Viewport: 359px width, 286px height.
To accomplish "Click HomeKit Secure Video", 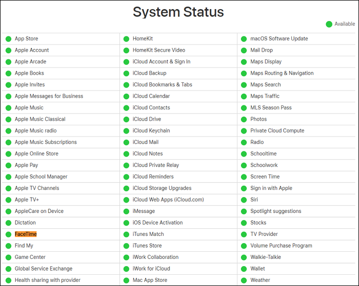I will [x=159, y=50].
